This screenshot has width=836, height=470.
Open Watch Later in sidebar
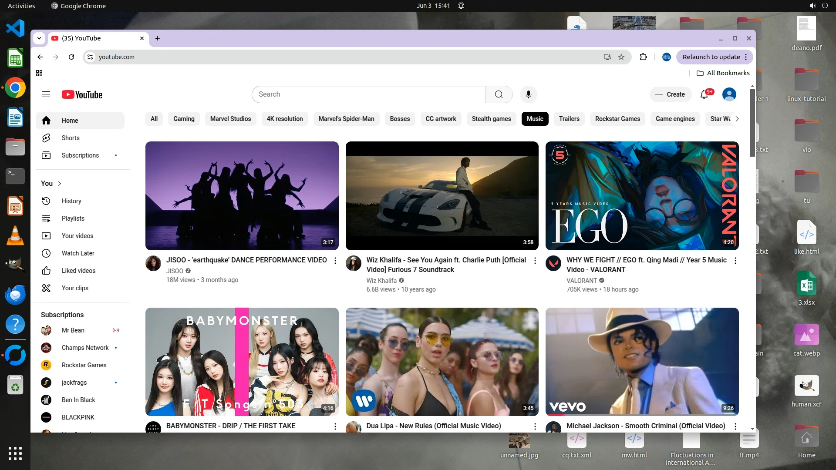pyautogui.click(x=78, y=253)
